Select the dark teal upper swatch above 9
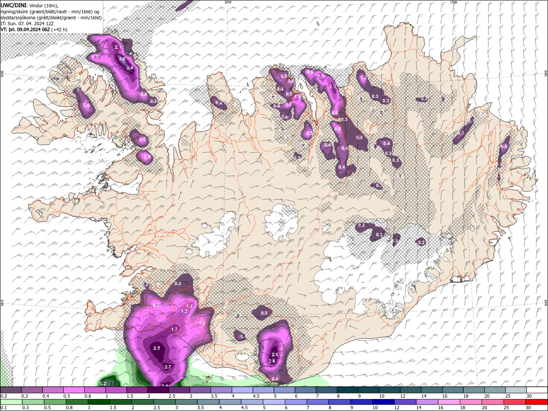This screenshot has width=548, height=411. click(x=369, y=390)
